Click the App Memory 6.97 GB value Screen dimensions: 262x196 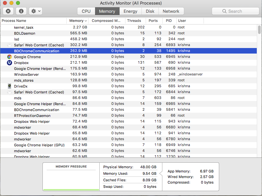point(207,171)
